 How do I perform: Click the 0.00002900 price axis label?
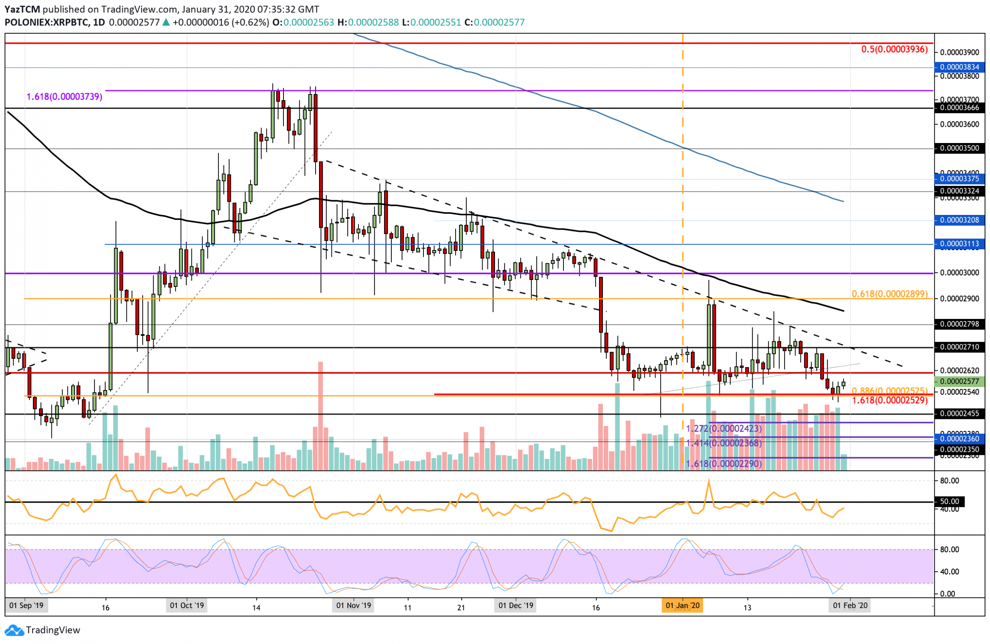959,299
